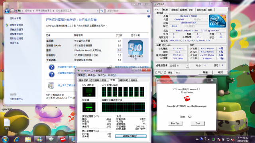
Task: Click the blue round tray icon
Action: (x=201, y=139)
